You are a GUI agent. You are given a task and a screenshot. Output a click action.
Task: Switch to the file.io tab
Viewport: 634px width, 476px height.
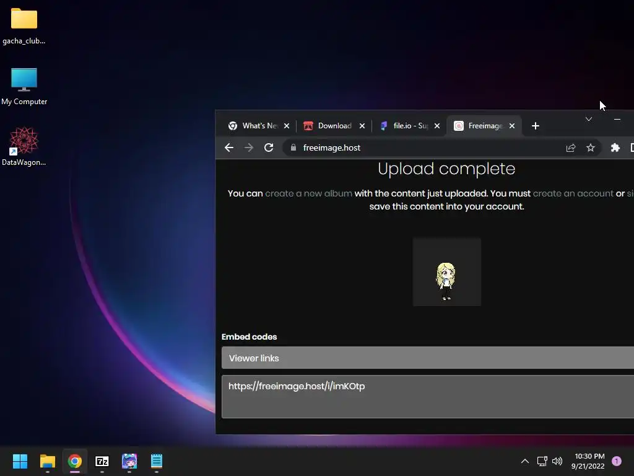coord(409,126)
